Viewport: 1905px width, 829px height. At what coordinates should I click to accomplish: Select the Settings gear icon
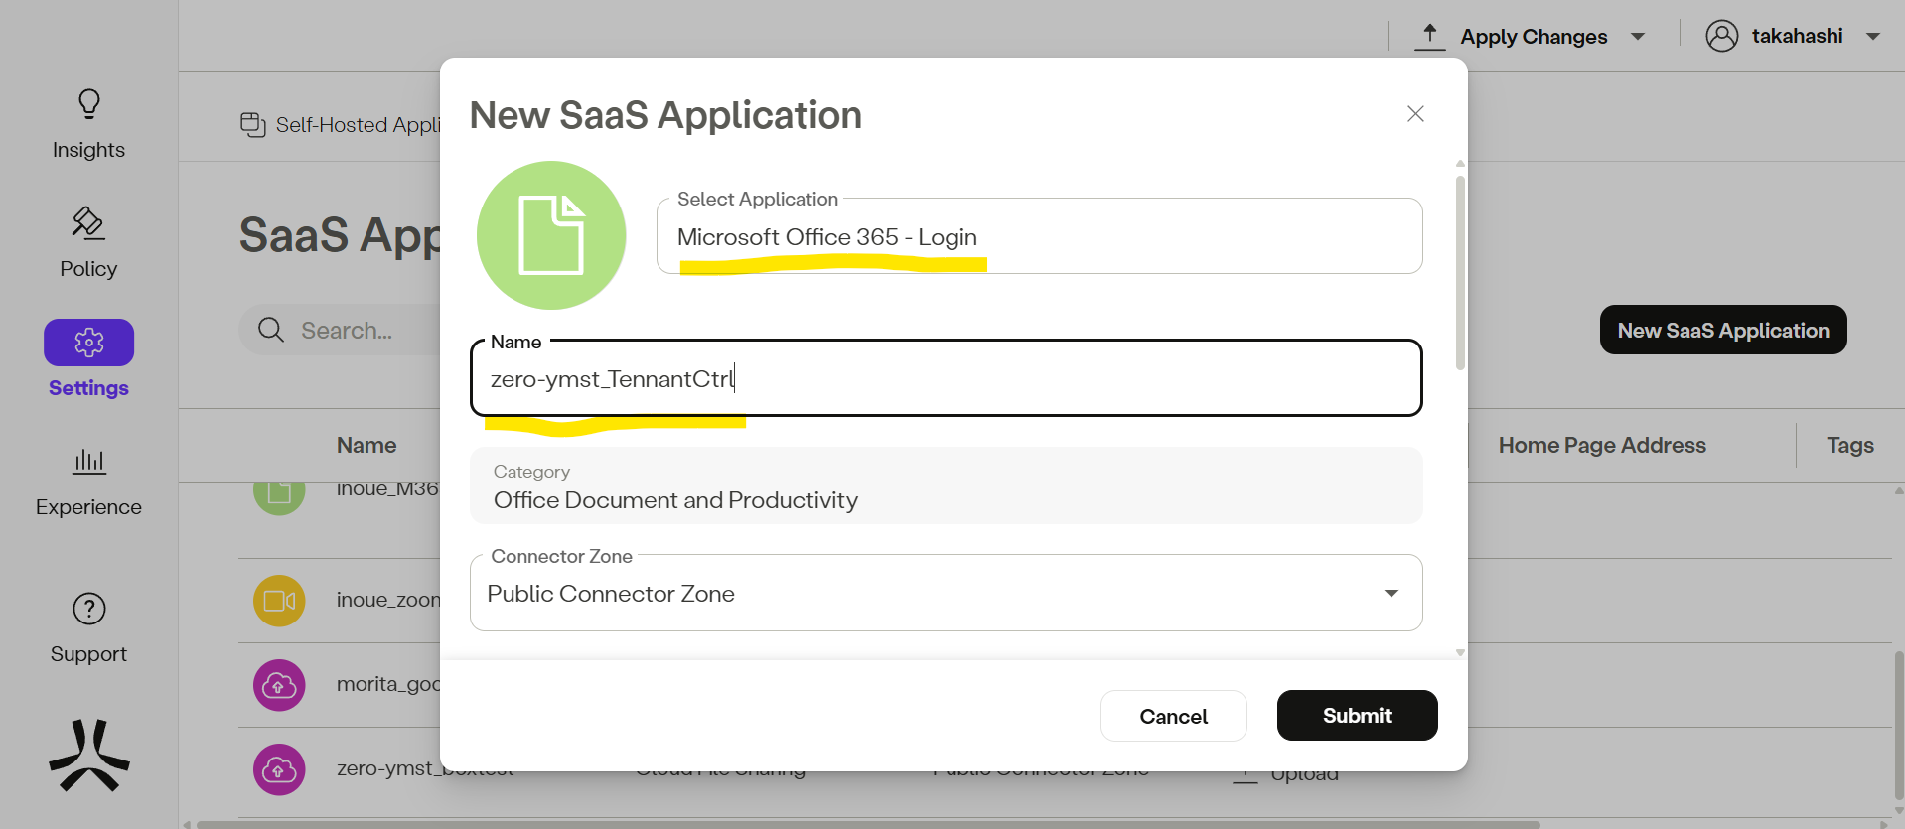pyautogui.click(x=89, y=343)
